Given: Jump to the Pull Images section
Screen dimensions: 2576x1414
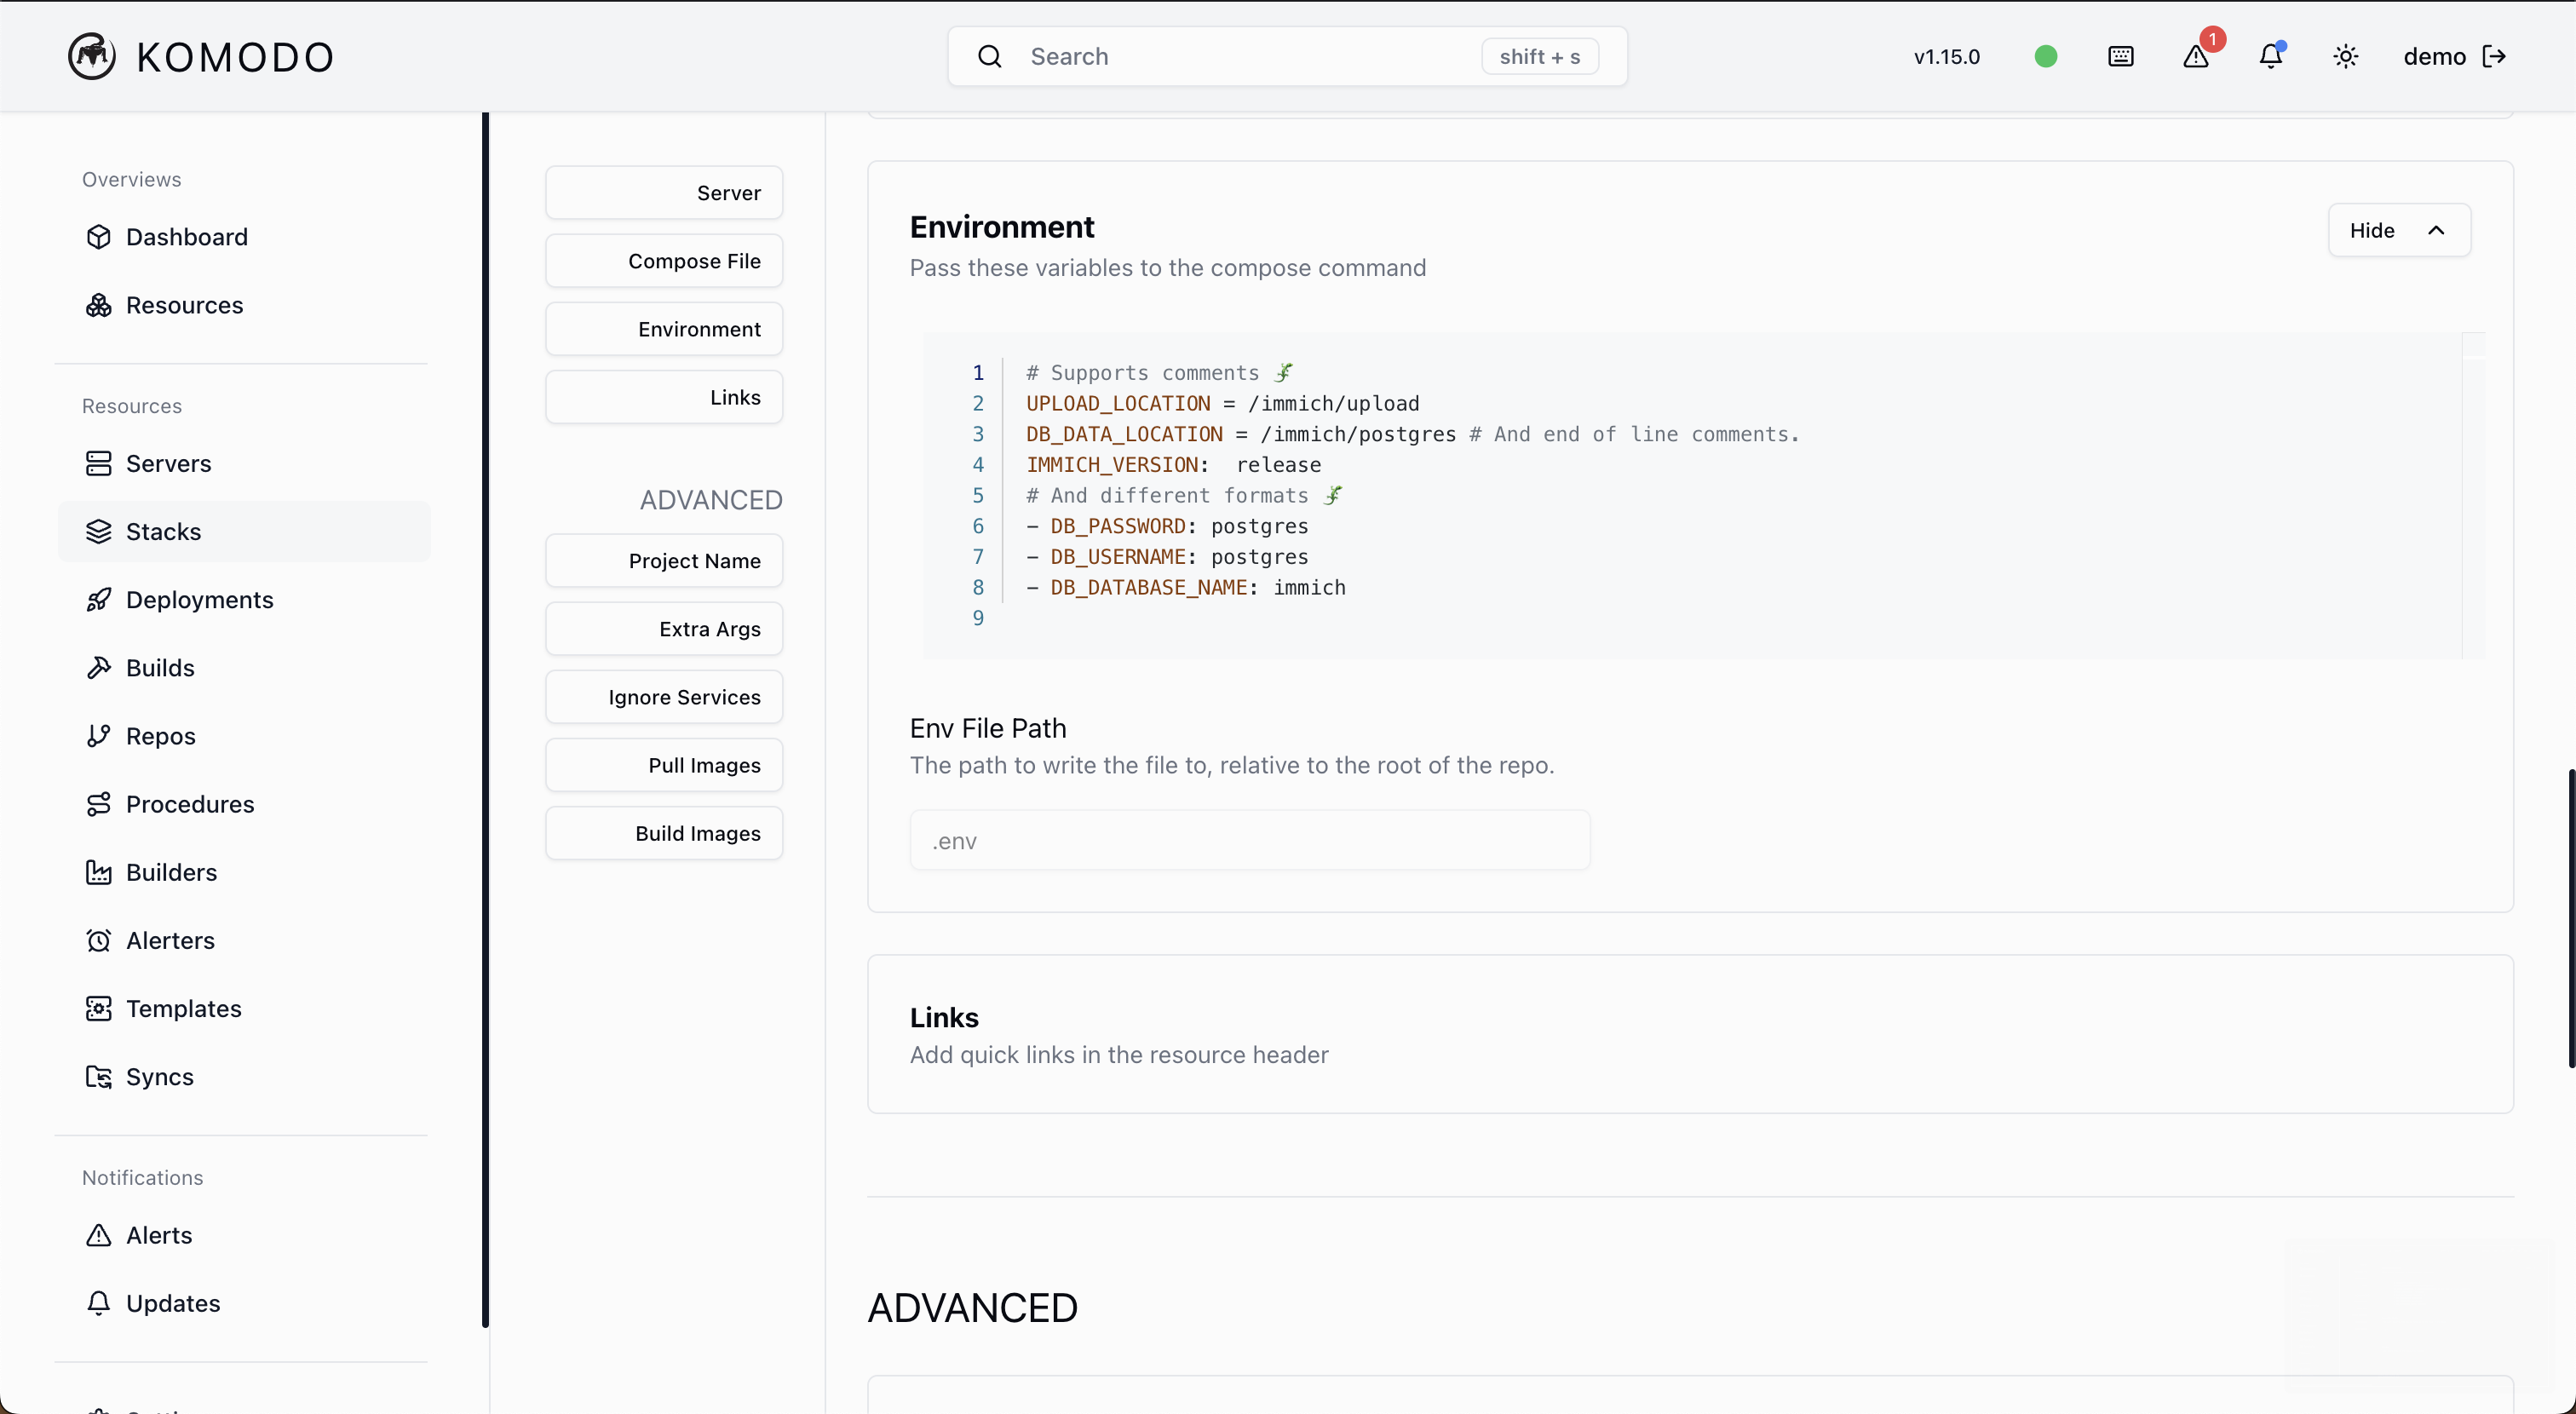Looking at the screenshot, I should [x=664, y=765].
